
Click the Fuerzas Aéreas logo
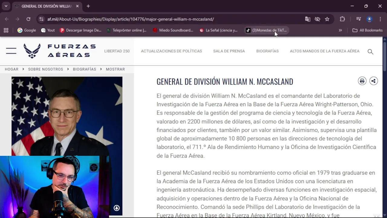click(x=60, y=51)
